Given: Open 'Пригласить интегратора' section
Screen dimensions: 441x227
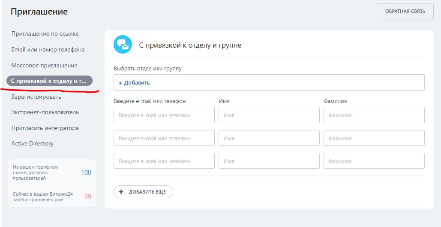Looking at the screenshot, I should (45, 128).
